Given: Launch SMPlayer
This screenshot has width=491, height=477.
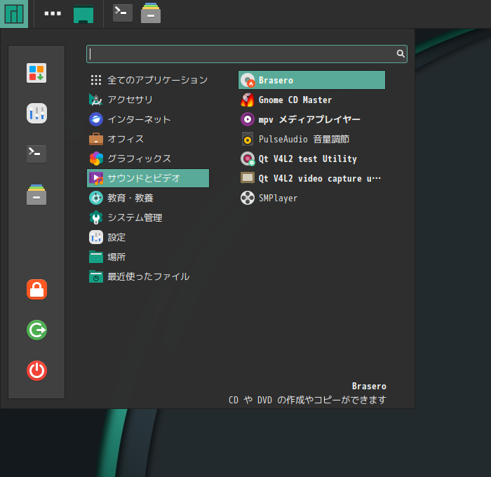Looking at the screenshot, I should tap(312, 198).
